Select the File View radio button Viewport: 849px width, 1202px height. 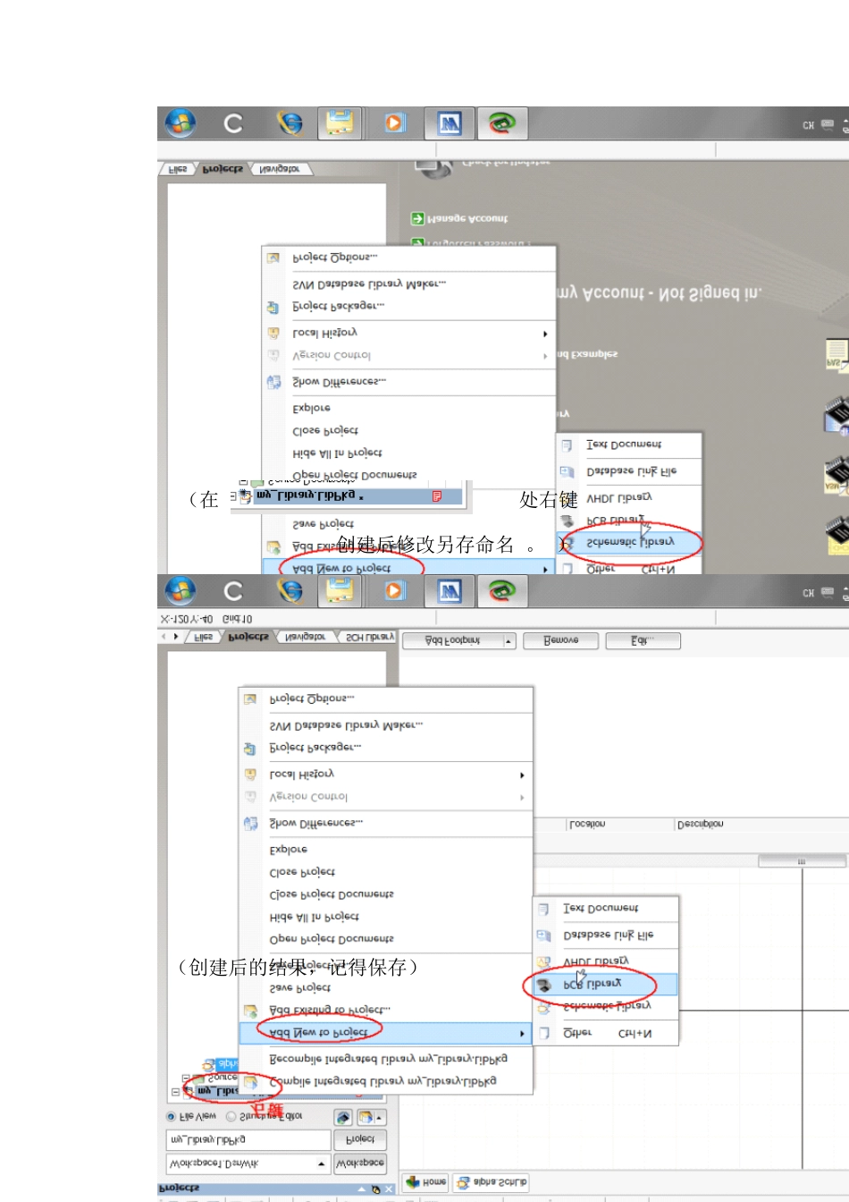click(171, 1116)
